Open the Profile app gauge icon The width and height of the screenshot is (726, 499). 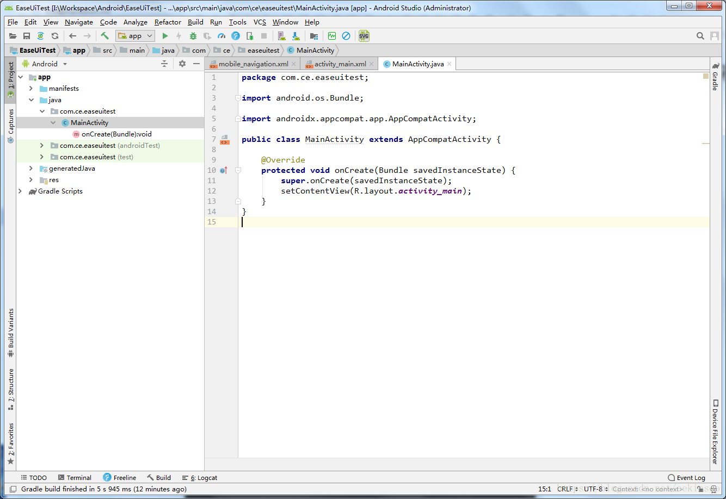click(x=222, y=36)
